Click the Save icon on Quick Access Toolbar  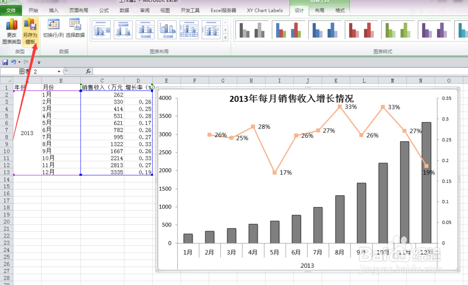[x=5, y=62]
